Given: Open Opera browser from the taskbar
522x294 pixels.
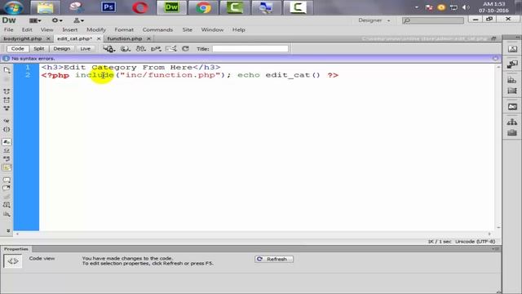Looking at the screenshot, I should [x=140, y=7].
